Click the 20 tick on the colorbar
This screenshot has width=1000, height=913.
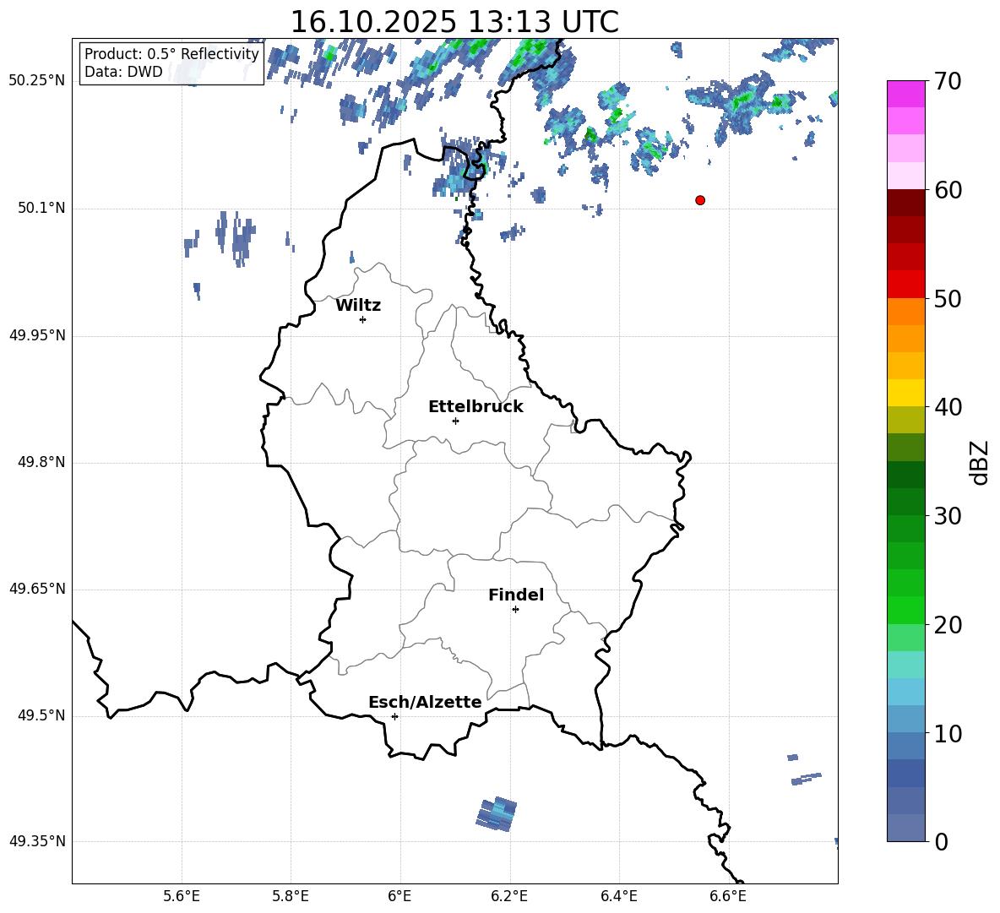click(948, 625)
